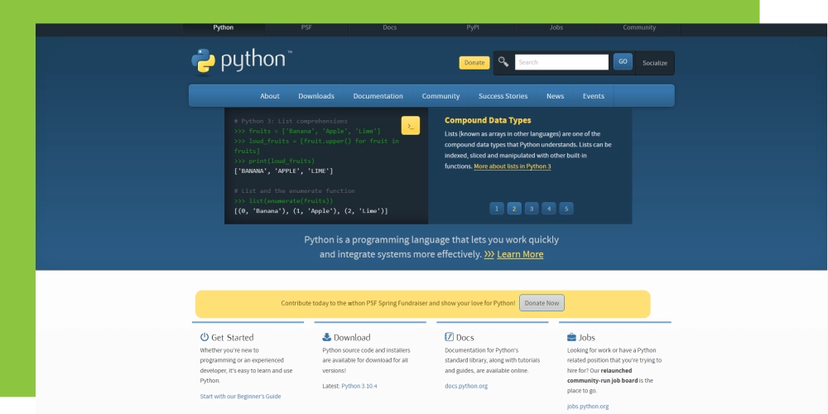Click the GO search button
Viewport: 828px width, 414px height.
click(x=623, y=62)
